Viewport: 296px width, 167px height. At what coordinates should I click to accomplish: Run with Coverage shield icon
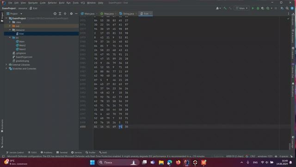coord(263,8)
